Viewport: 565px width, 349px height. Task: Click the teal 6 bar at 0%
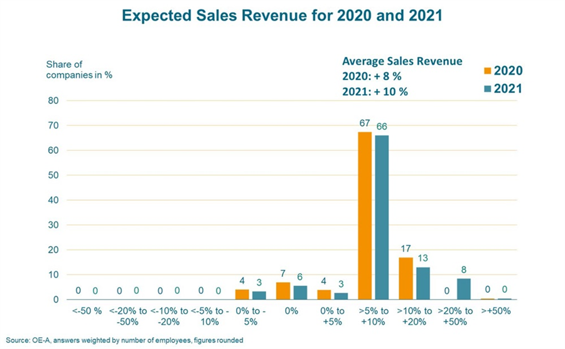coord(300,293)
